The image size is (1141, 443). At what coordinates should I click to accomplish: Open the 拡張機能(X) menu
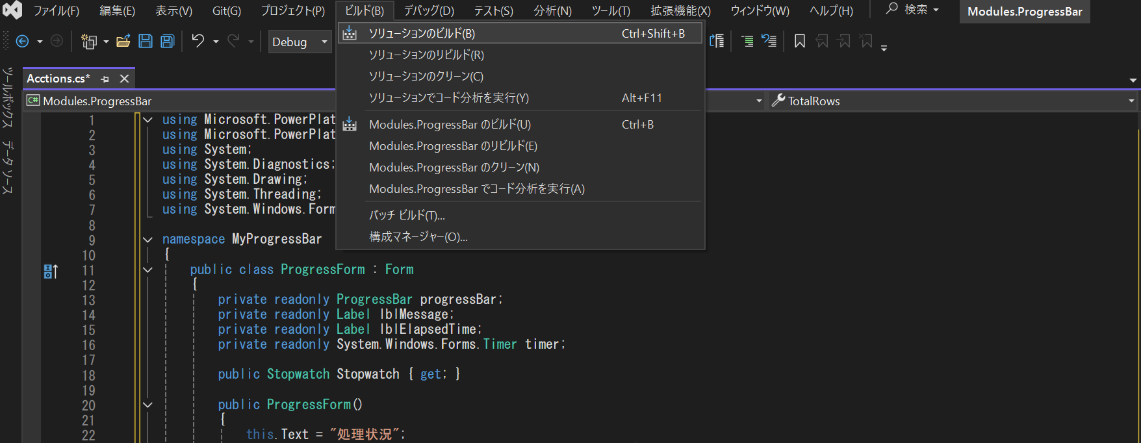(680, 10)
